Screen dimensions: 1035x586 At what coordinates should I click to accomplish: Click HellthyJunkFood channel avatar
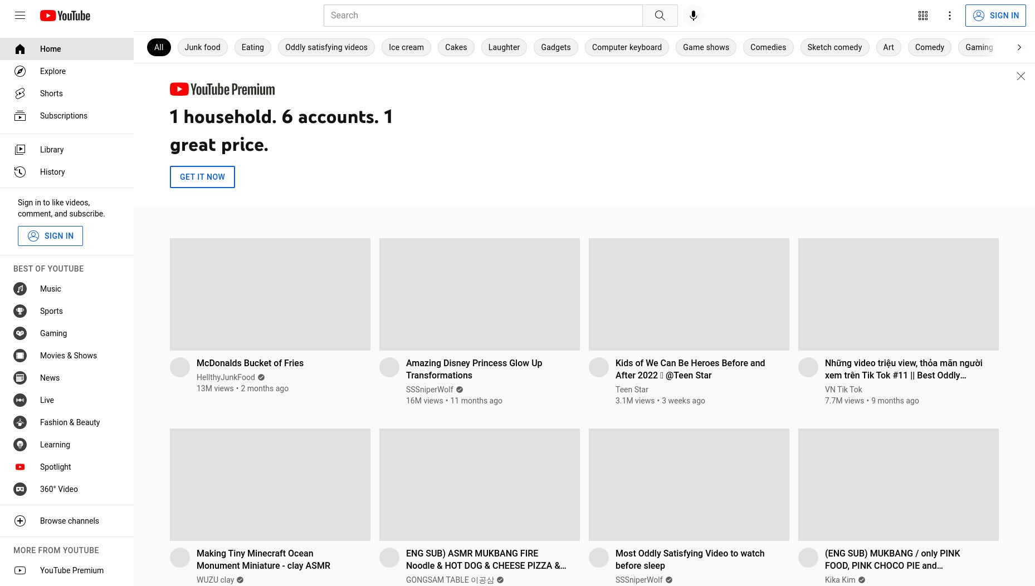click(180, 367)
